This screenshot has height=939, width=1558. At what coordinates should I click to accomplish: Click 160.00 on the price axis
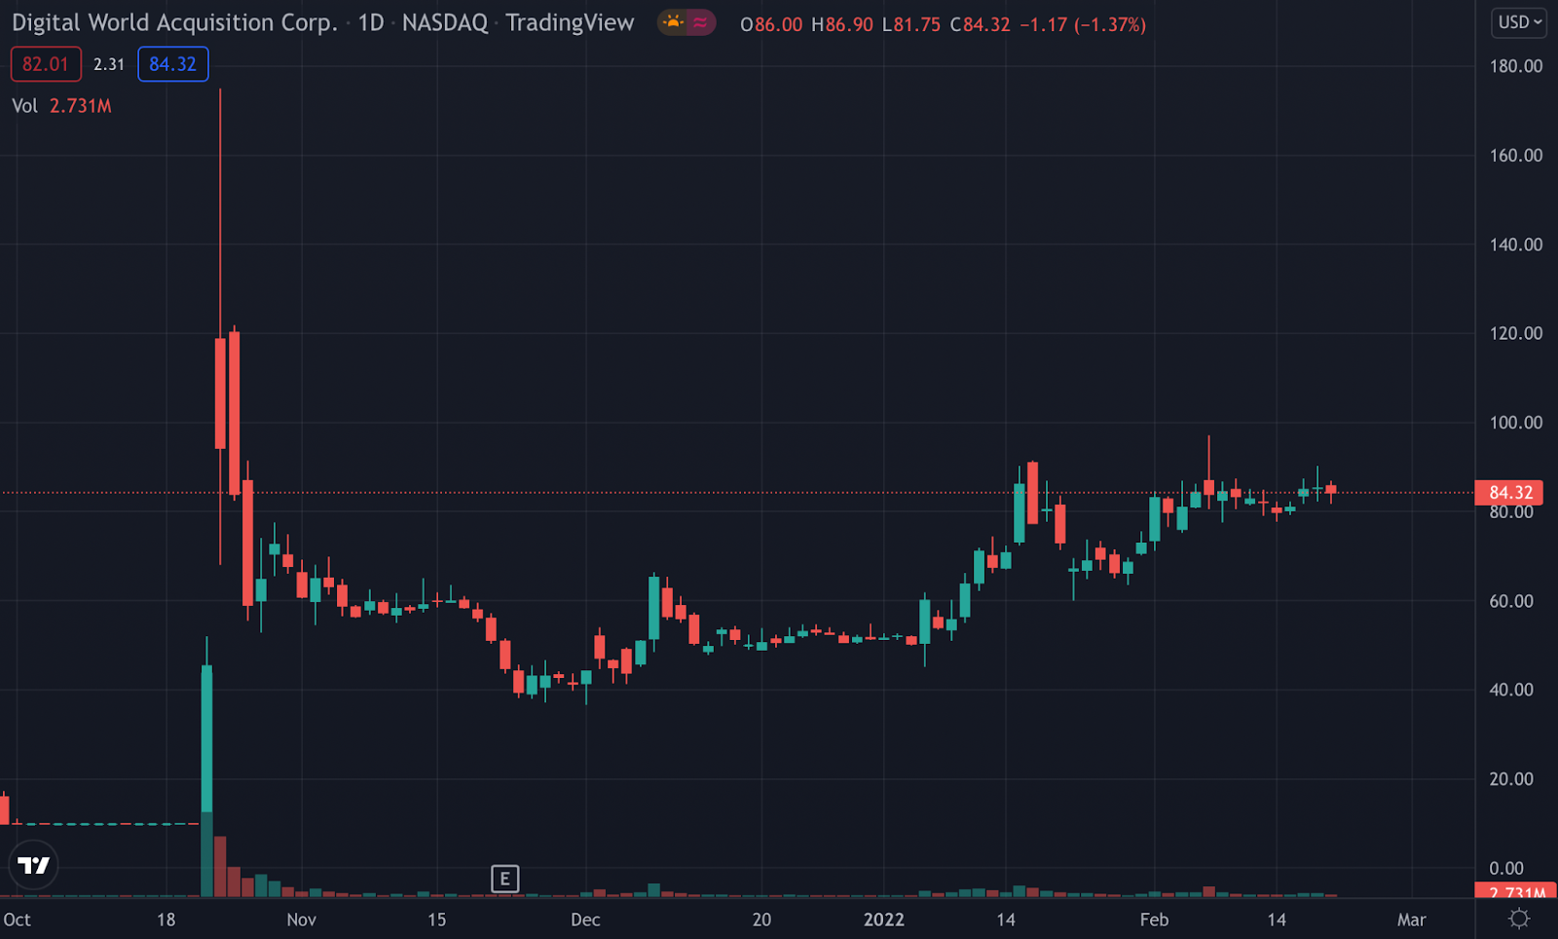[x=1516, y=155]
